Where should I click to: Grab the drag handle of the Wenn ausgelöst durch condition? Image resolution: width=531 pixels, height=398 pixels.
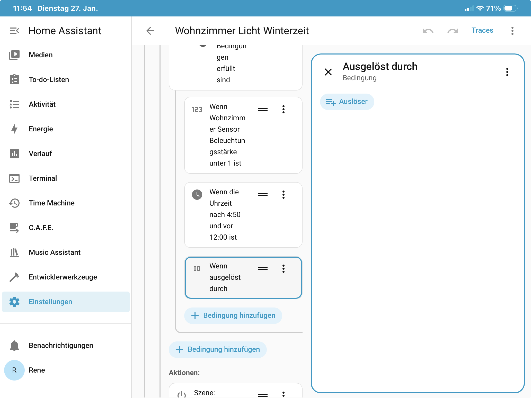point(263,269)
